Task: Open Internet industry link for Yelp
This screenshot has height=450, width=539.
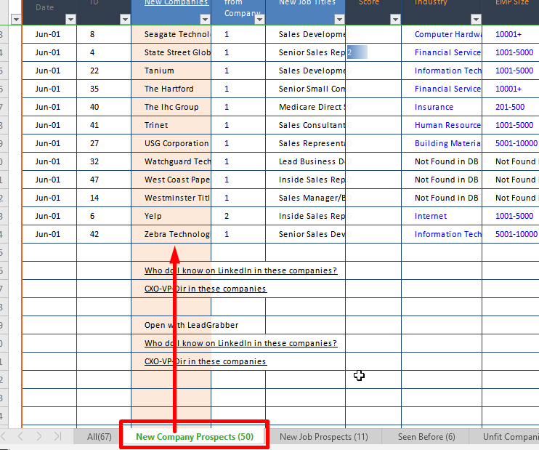Action: click(431, 216)
